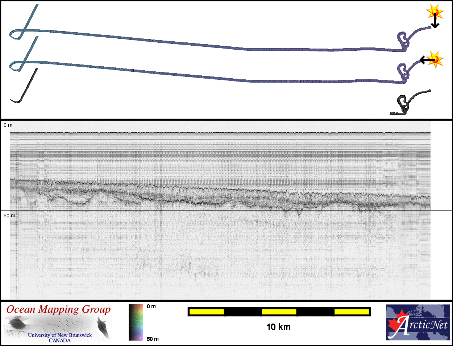453x346 pixels.
Task: Click the leftmost yellow segment of the scale bar
Action: point(207,312)
